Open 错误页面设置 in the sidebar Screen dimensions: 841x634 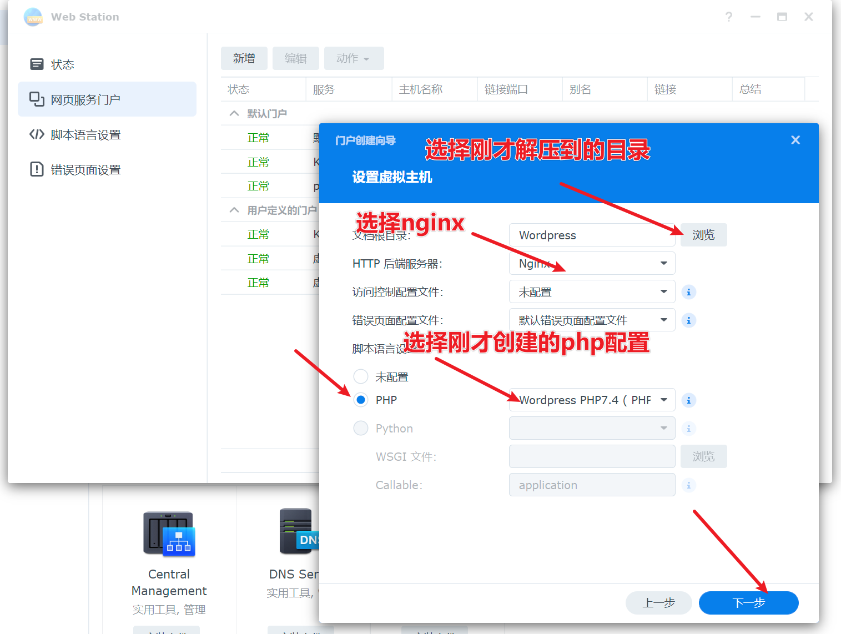(x=107, y=169)
